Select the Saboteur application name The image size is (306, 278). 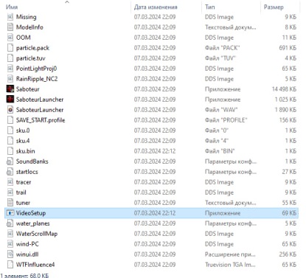28,89
